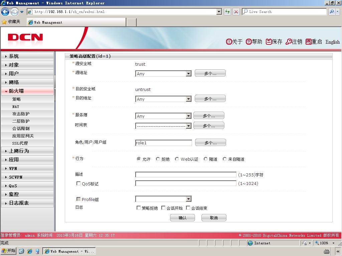Click the 描述 description input field

[x=186, y=175]
